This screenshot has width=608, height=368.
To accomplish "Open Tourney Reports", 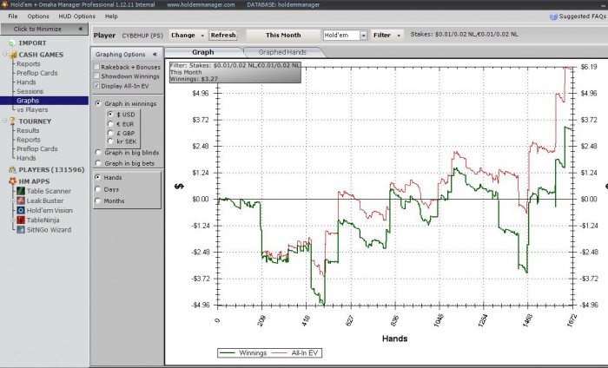I will [x=29, y=140].
